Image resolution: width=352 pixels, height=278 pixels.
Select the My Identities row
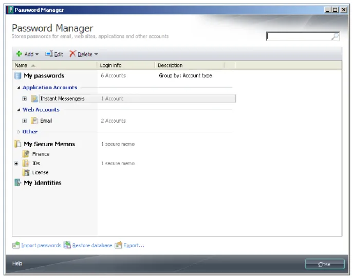point(43,183)
